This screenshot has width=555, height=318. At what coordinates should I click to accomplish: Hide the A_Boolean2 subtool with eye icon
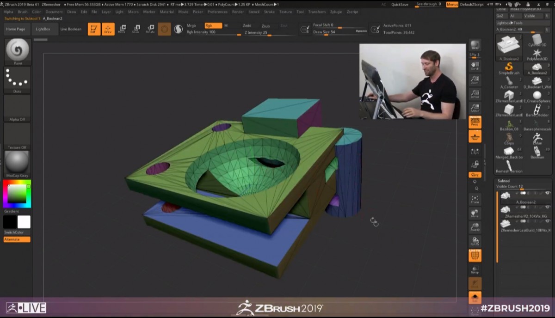[548, 193]
